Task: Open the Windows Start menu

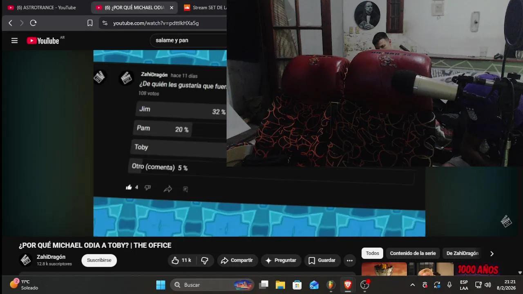Action: coord(161,285)
